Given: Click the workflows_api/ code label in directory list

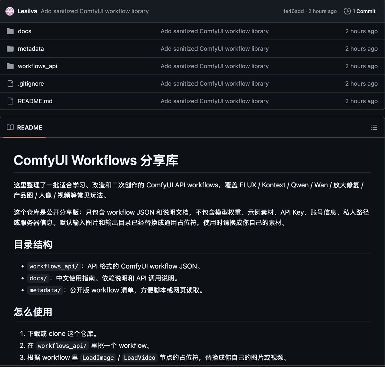Looking at the screenshot, I should pyautogui.click(x=54, y=266).
